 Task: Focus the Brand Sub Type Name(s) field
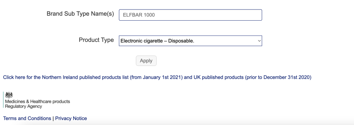[190, 15]
